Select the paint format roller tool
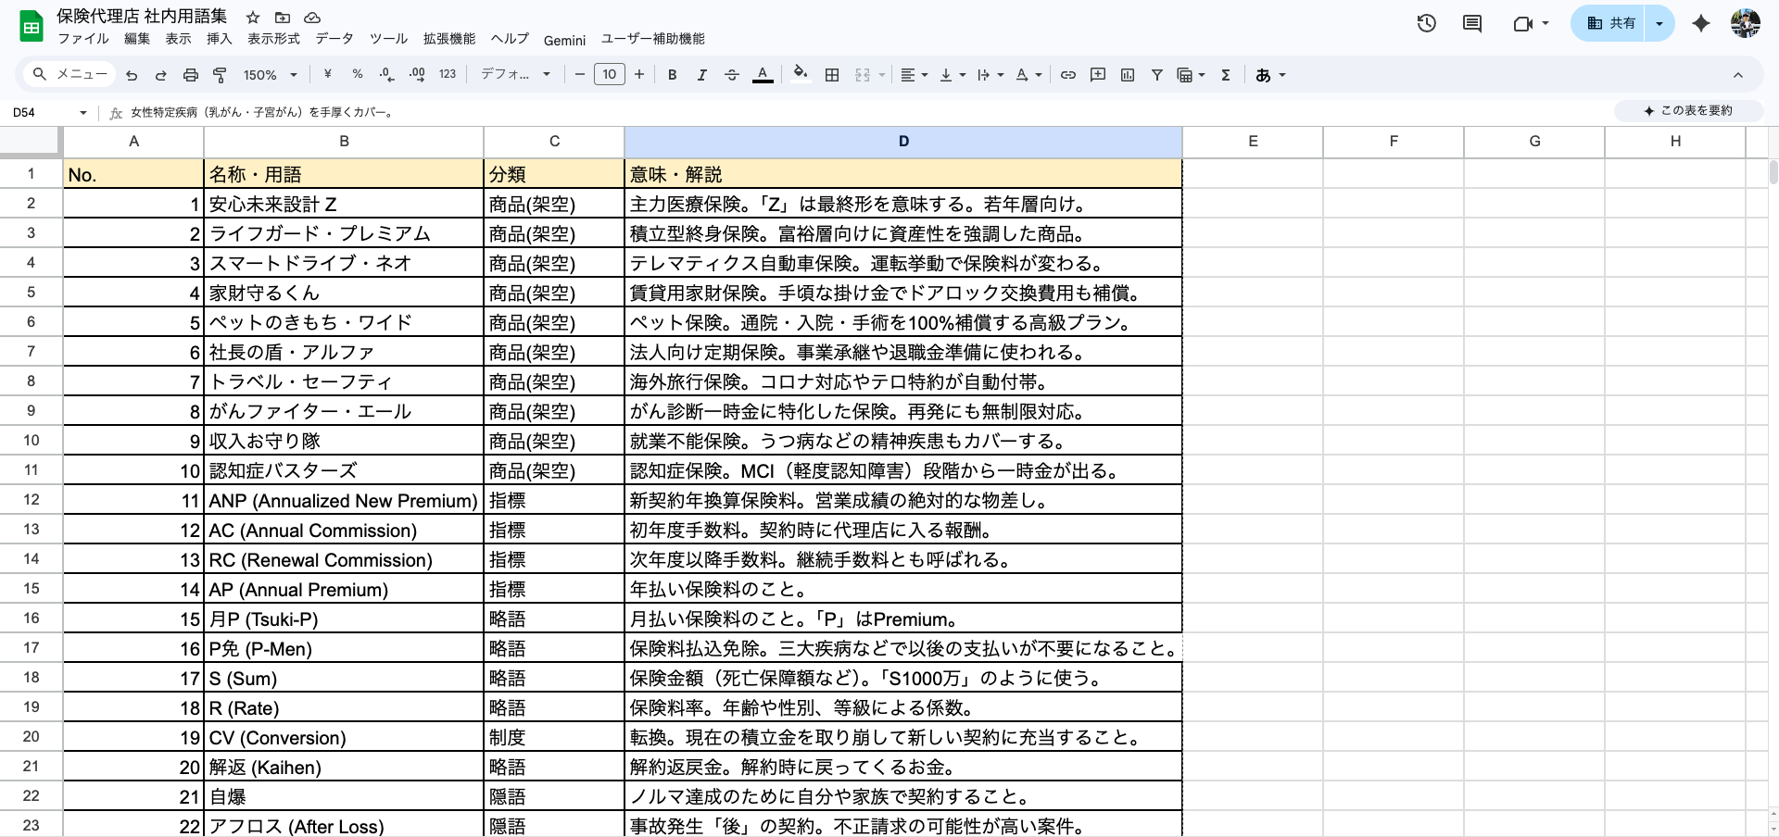This screenshot has height=837, width=1779. pyautogui.click(x=220, y=75)
